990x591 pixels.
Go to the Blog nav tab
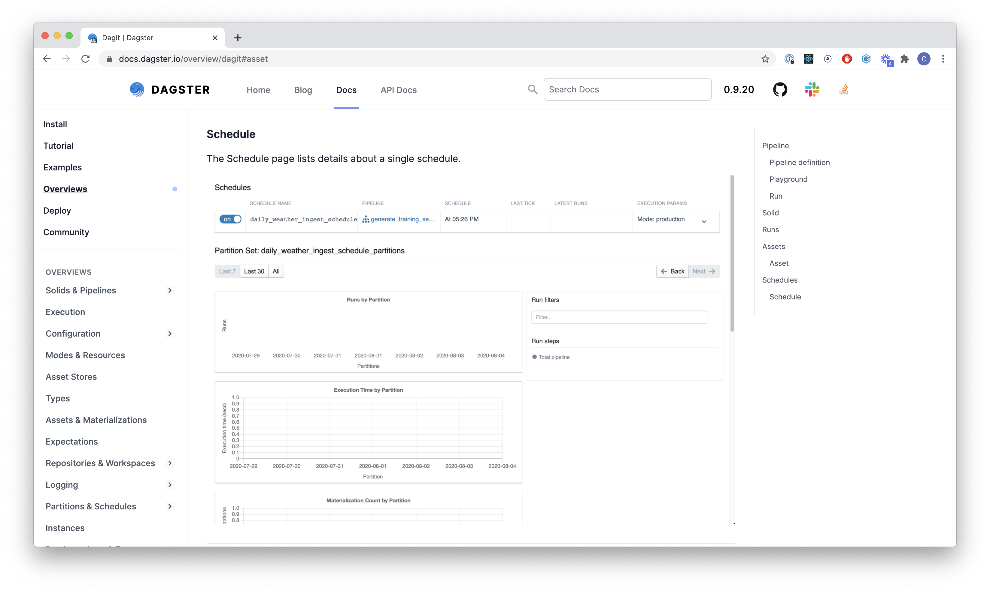[x=303, y=90]
